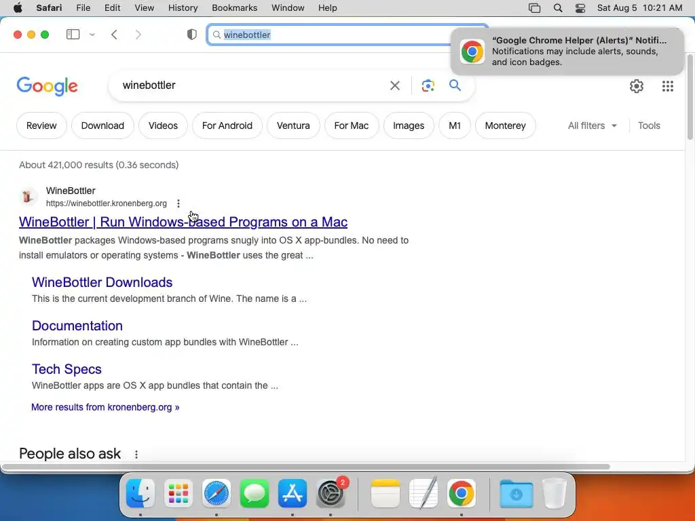Open WineBottler Run Windows-based Programs link

(183, 222)
